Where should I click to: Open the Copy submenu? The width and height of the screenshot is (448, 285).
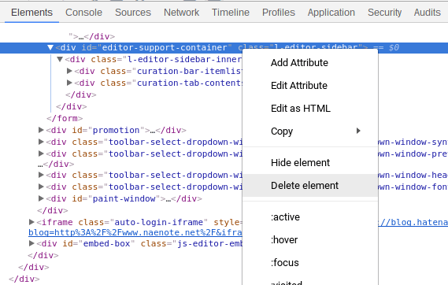[x=310, y=131]
